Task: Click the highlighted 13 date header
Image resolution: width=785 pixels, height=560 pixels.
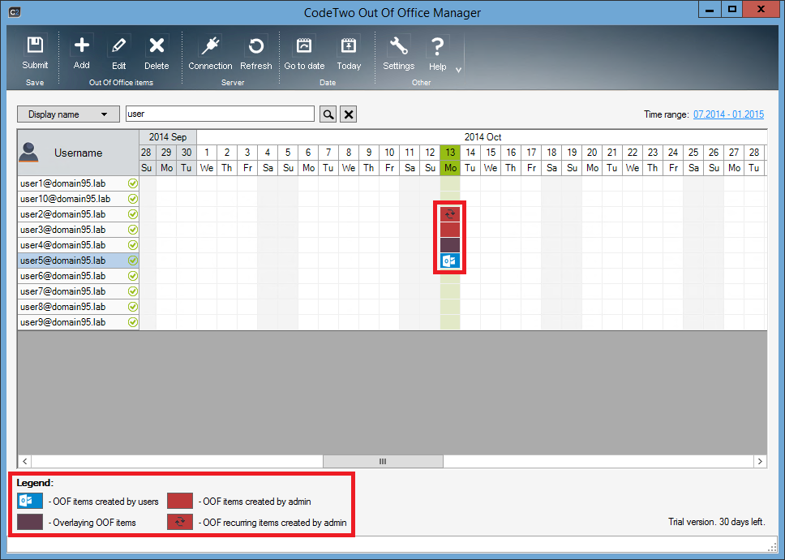Action: click(x=450, y=153)
